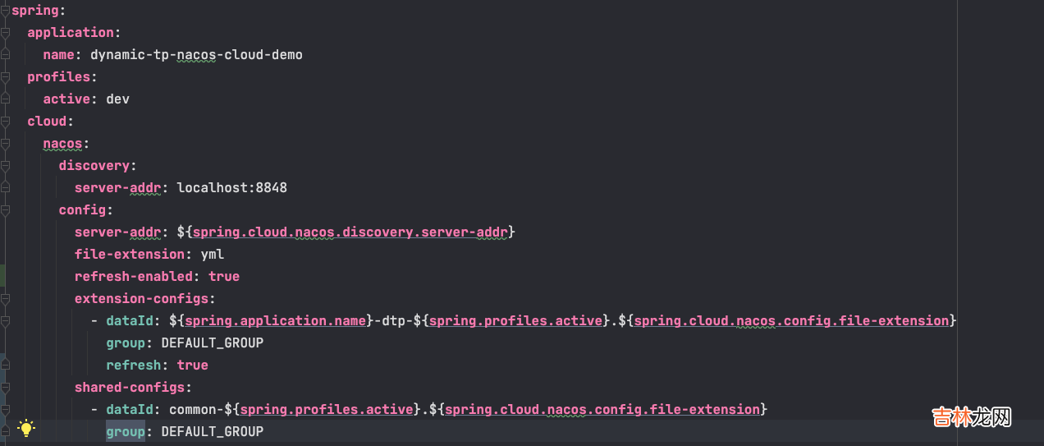The width and height of the screenshot is (1044, 446).
Task: Fold the config block in gutter
Action: tap(5, 210)
